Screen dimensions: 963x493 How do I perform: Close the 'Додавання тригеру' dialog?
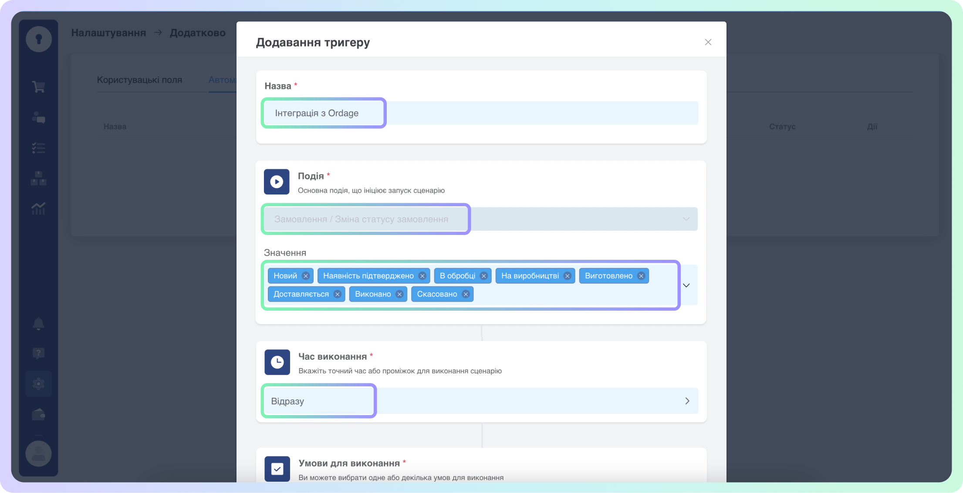click(708, 42)
